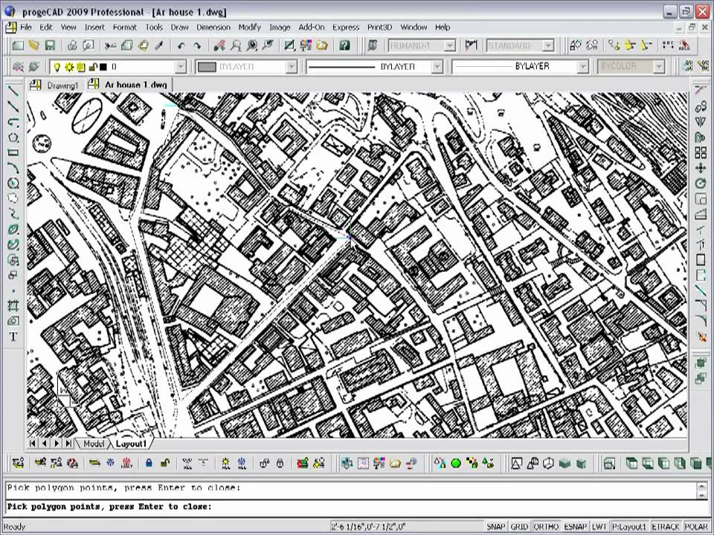The width and height of the screenshot is (714, 535).
Task: Click the Layout1 tab
Action: 131,444
